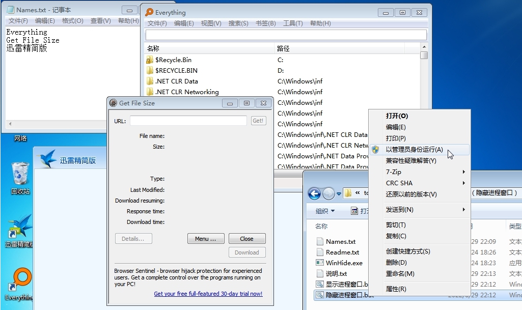
Task: Choose 编辑(E) in the context menu
Action: pos(420,127)
